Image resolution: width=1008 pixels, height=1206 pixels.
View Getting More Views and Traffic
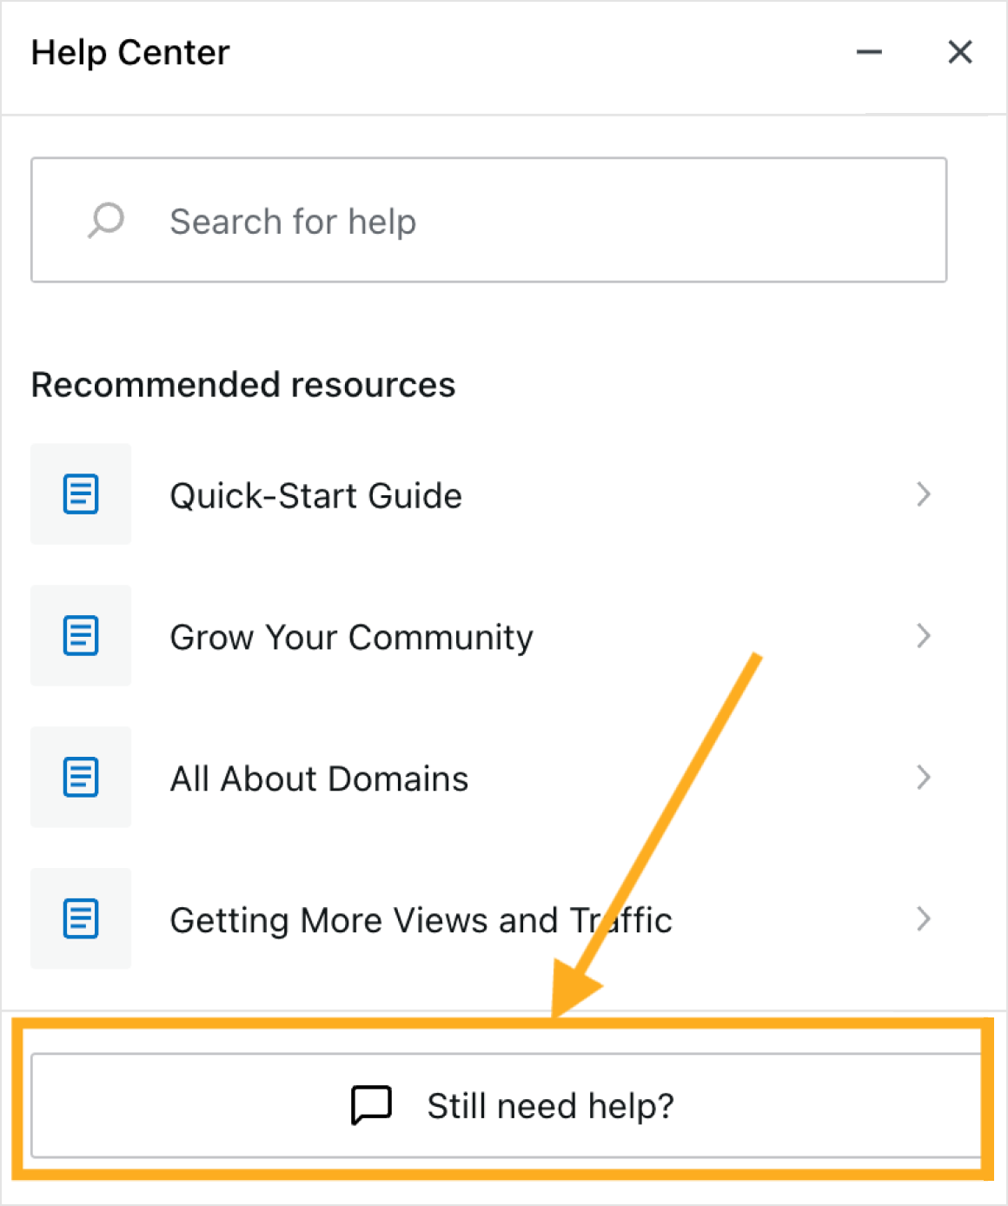421,919
